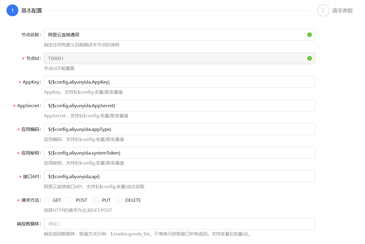Click green checkmark in 节点名称 field

pyautogui.click(x=309, y=35)
